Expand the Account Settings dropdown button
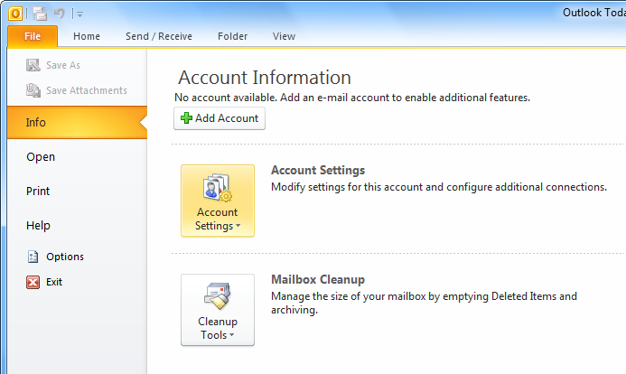This screenshot has height=374, width=626. [x=218, y=201]
